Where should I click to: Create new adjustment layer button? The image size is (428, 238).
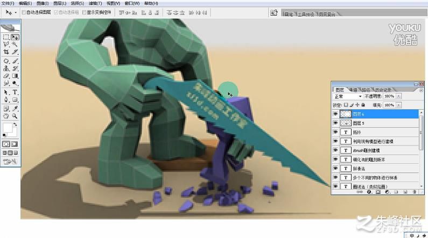(387, 192)
